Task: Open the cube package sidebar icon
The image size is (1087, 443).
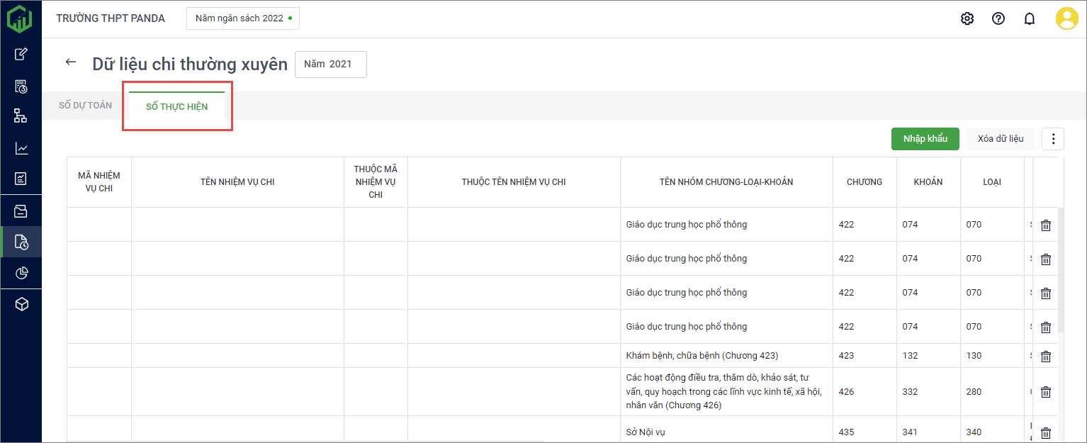Action: [21, 304]
